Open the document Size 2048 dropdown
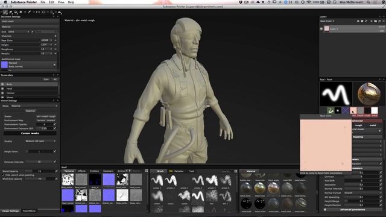 tap(19, 32)
